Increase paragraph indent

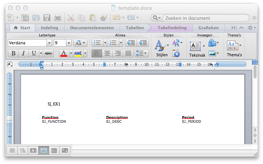[143, 43]
